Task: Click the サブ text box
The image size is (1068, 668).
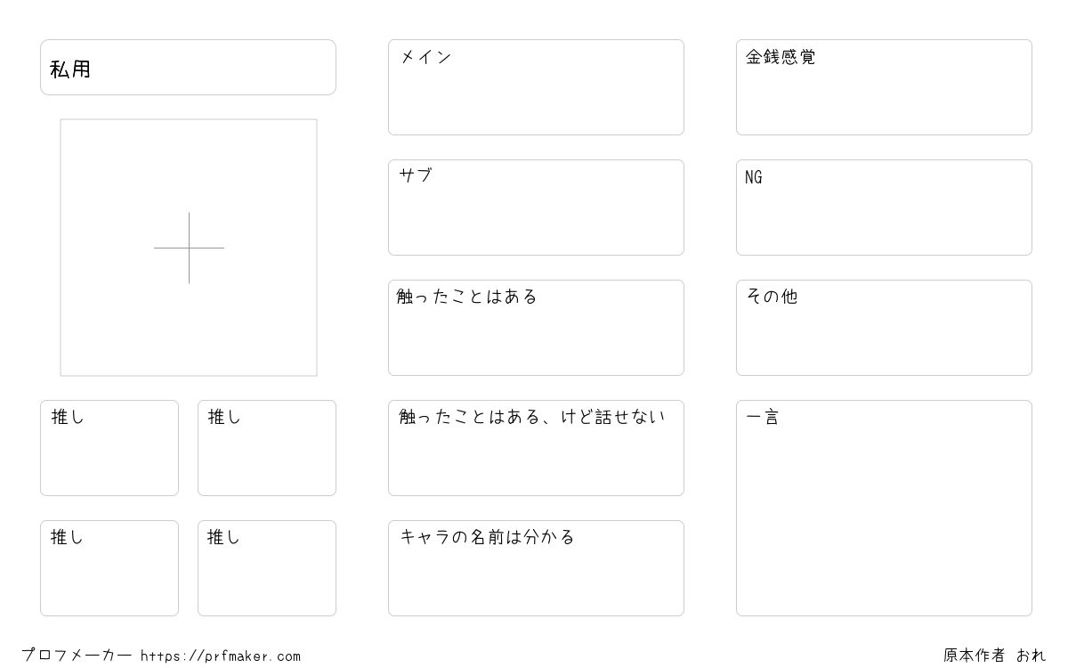Action: [x=536, y=208]
